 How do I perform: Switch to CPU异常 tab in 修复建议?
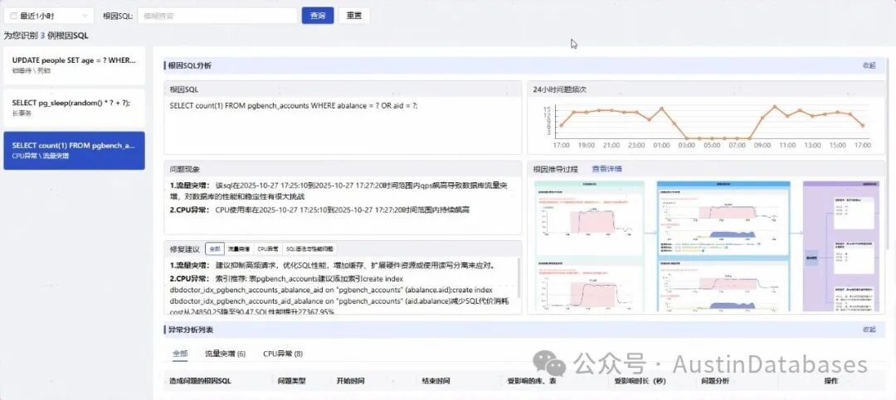tap(267, 248)
